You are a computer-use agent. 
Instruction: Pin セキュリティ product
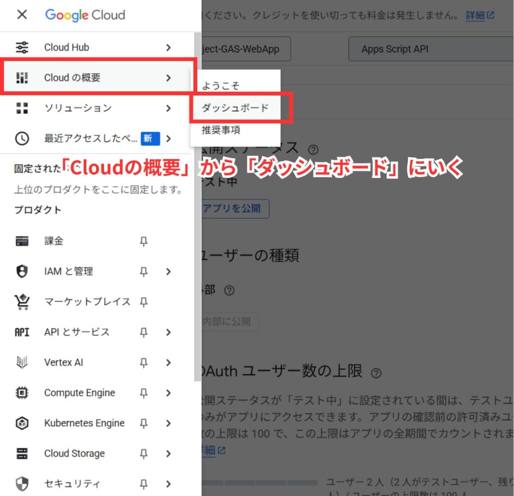144,484
